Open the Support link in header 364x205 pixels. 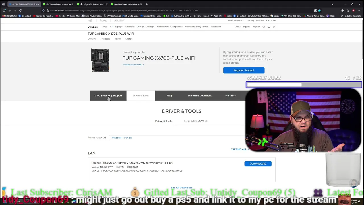pos(246,27)
